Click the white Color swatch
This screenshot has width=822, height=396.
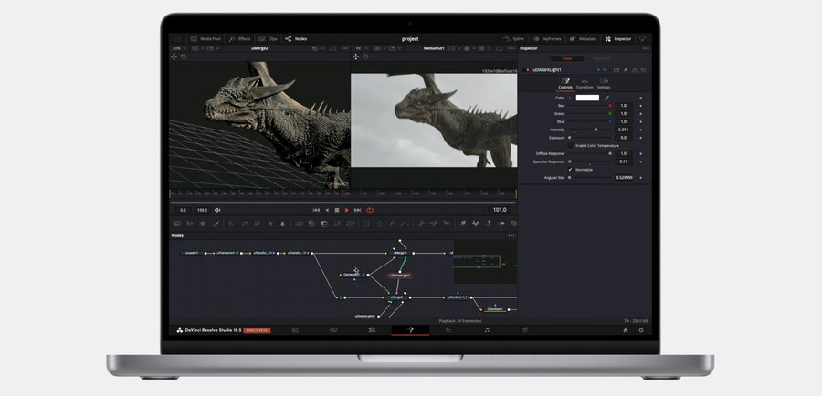click(x=587, y=98)
